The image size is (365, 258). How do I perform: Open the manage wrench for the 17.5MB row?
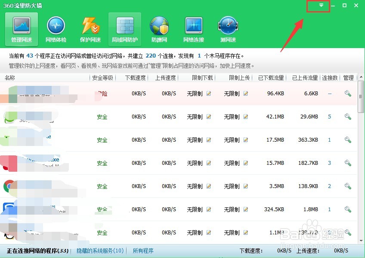click(x=348, y=140)
